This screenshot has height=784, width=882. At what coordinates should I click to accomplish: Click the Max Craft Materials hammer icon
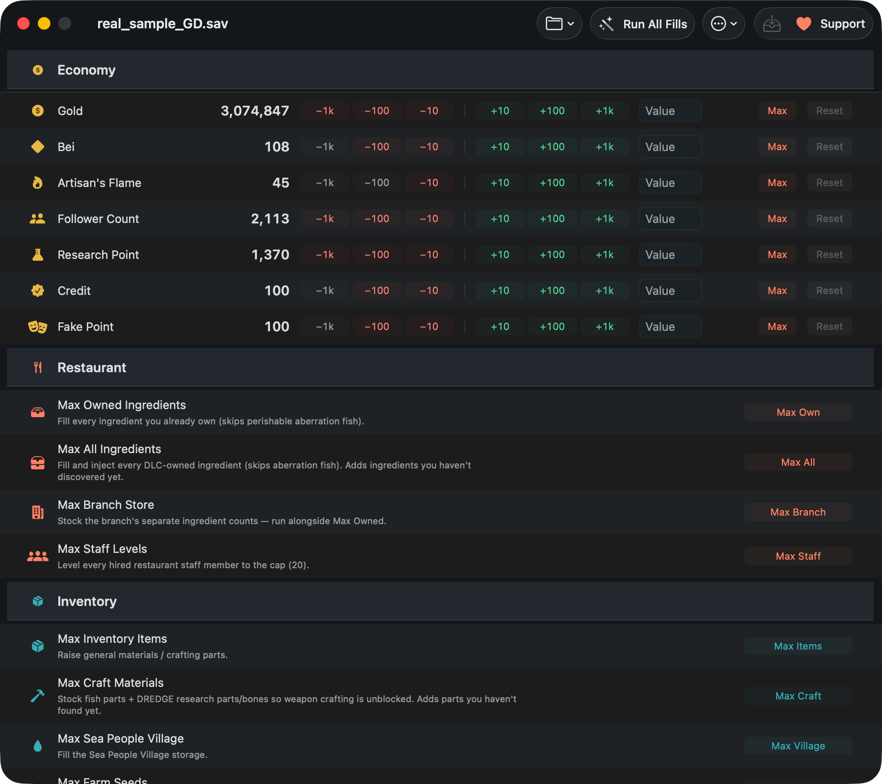pos(38,696)
